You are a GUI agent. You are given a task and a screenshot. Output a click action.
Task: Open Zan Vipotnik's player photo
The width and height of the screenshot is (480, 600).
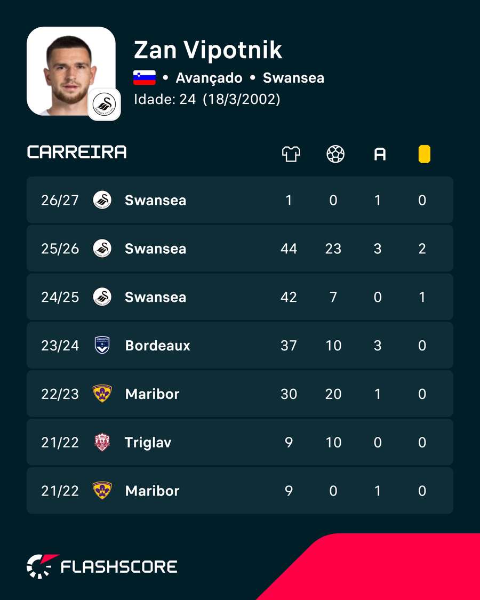(71, 71)
